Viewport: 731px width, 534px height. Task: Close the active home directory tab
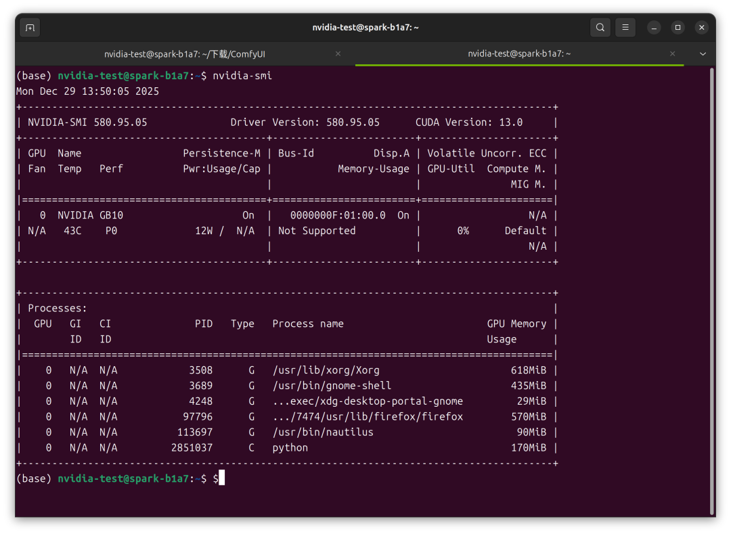point(672,53)
